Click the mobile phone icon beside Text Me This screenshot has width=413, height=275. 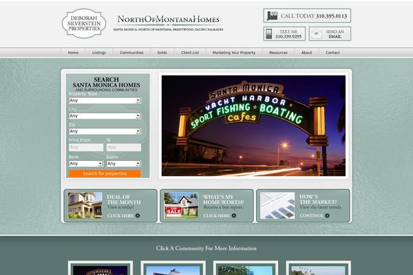pos(268,34)
